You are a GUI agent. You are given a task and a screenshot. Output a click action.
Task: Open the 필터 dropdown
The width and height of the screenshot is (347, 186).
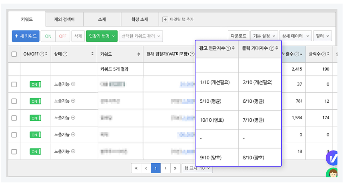click(x=322, y=36)
